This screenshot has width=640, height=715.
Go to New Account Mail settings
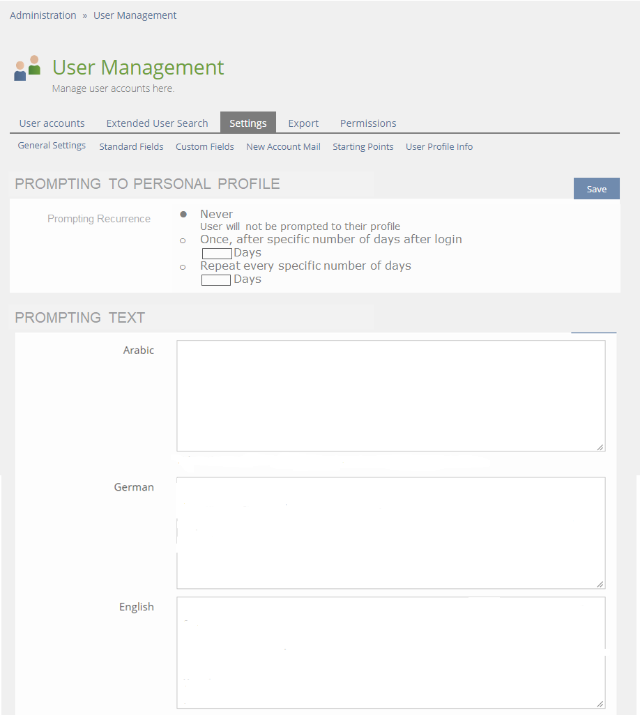point(283,146)
